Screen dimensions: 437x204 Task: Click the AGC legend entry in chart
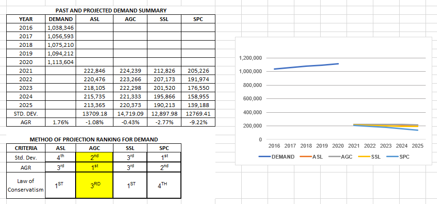pos(341,157)
